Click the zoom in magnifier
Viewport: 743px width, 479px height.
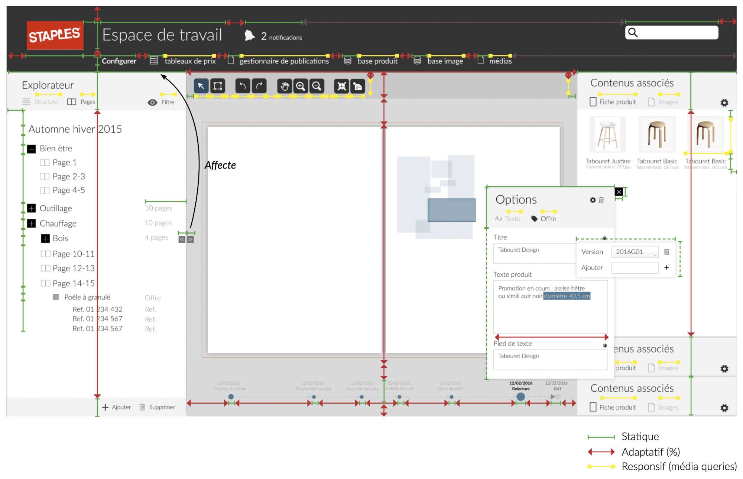pos(301,86)
